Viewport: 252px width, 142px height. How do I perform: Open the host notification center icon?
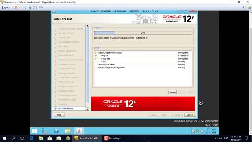click(x=246, y=138)
